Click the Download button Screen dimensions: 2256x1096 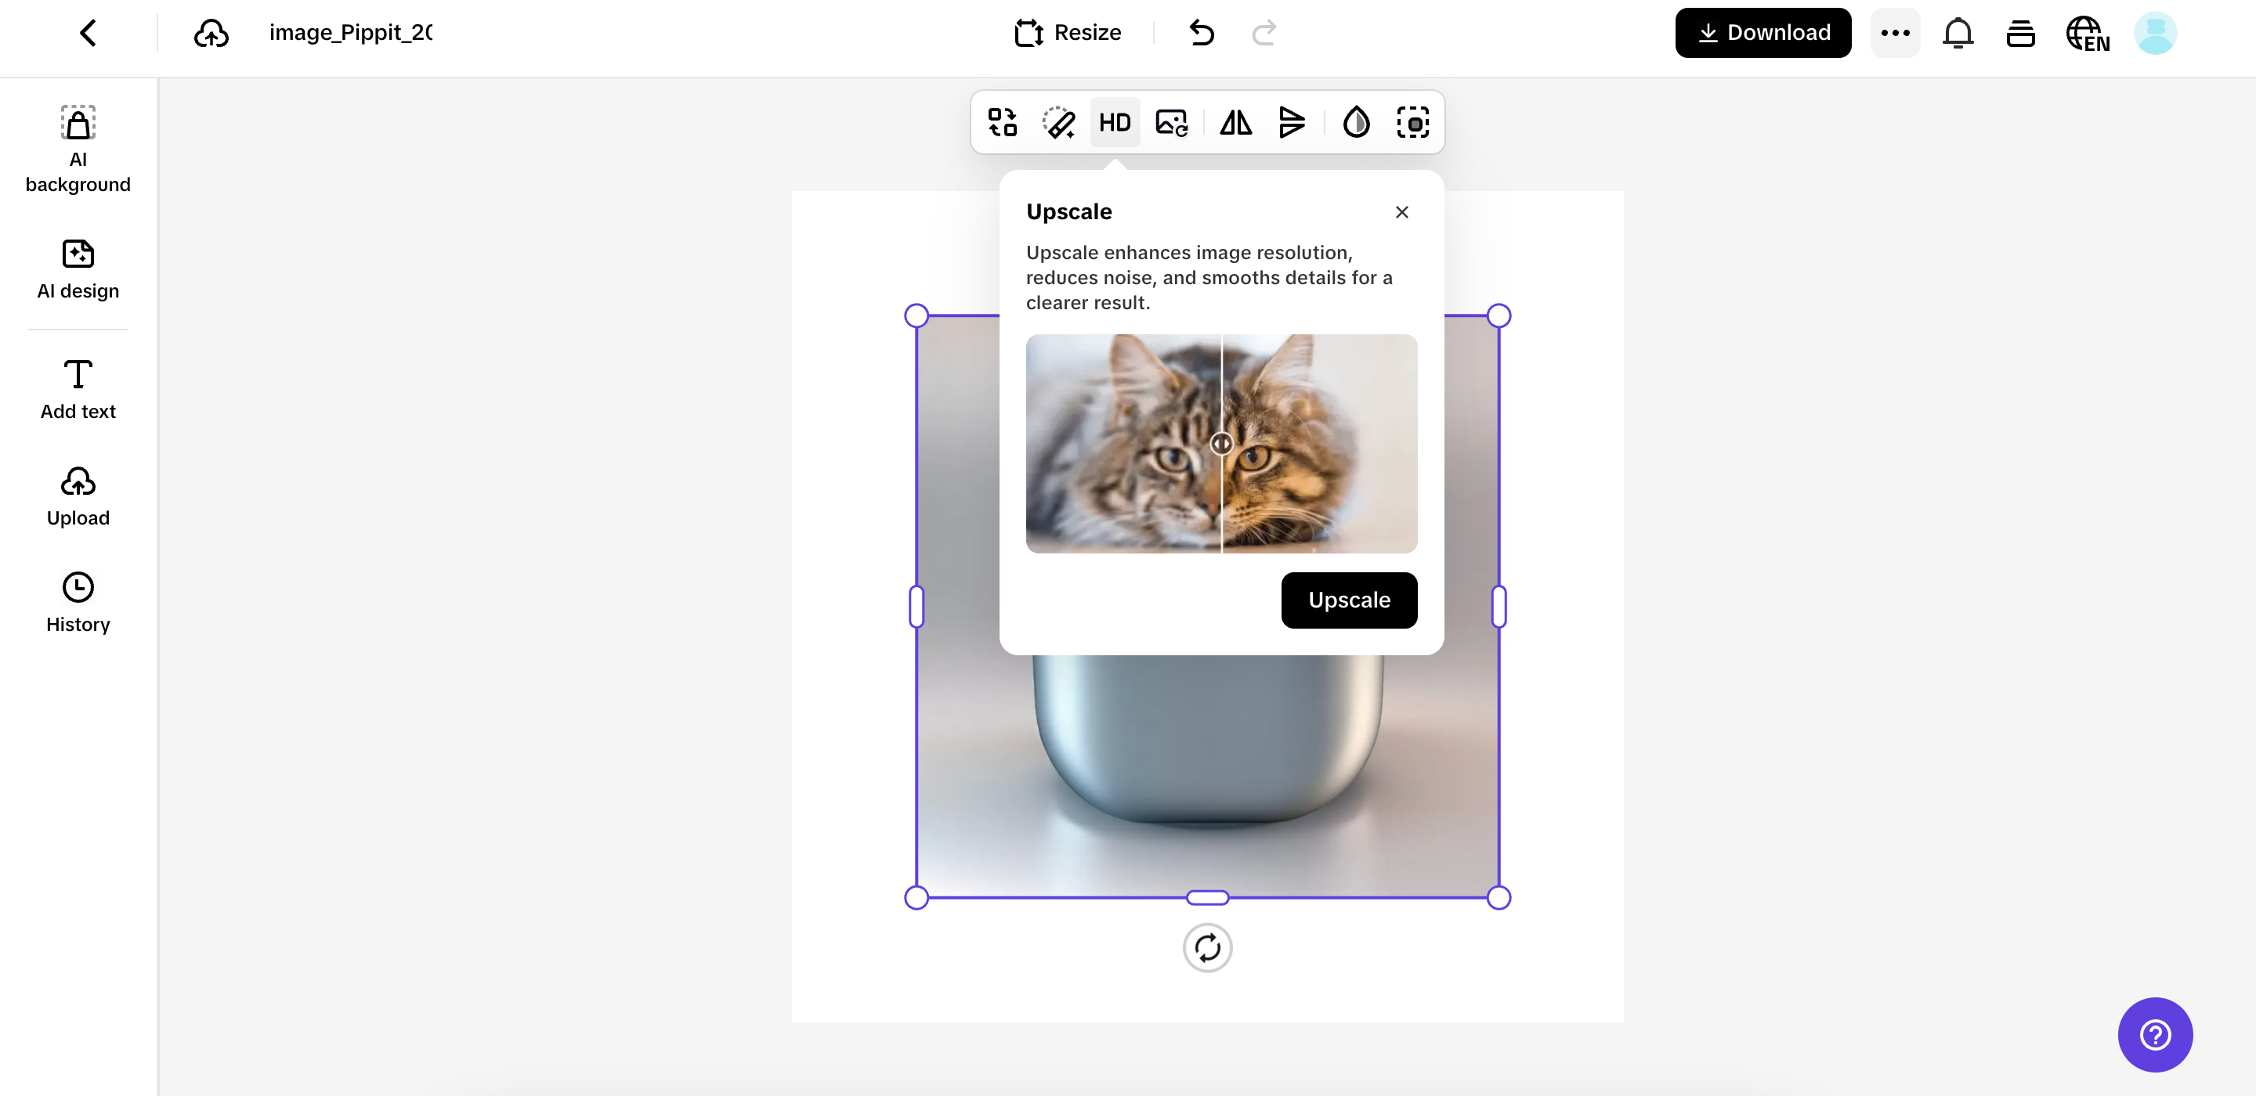[x=1763, y=32]
